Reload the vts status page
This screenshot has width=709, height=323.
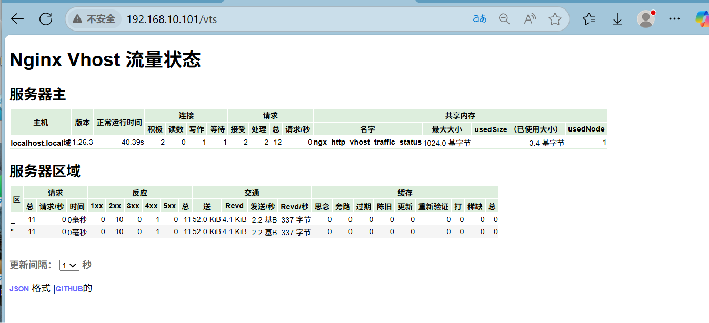click(46, 19)
